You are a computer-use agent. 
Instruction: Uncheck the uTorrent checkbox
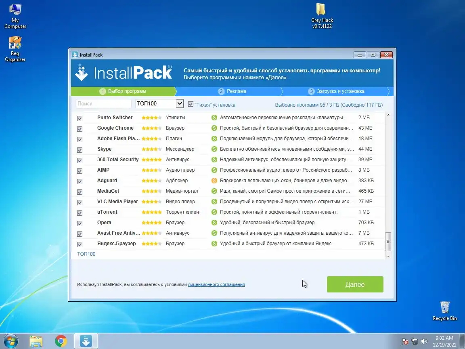point(80,213)
